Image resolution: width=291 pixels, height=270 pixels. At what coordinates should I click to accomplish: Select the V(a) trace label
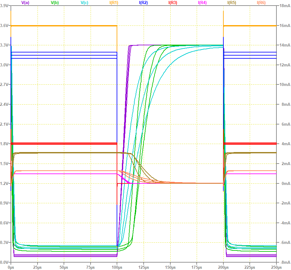pos(25,3)
